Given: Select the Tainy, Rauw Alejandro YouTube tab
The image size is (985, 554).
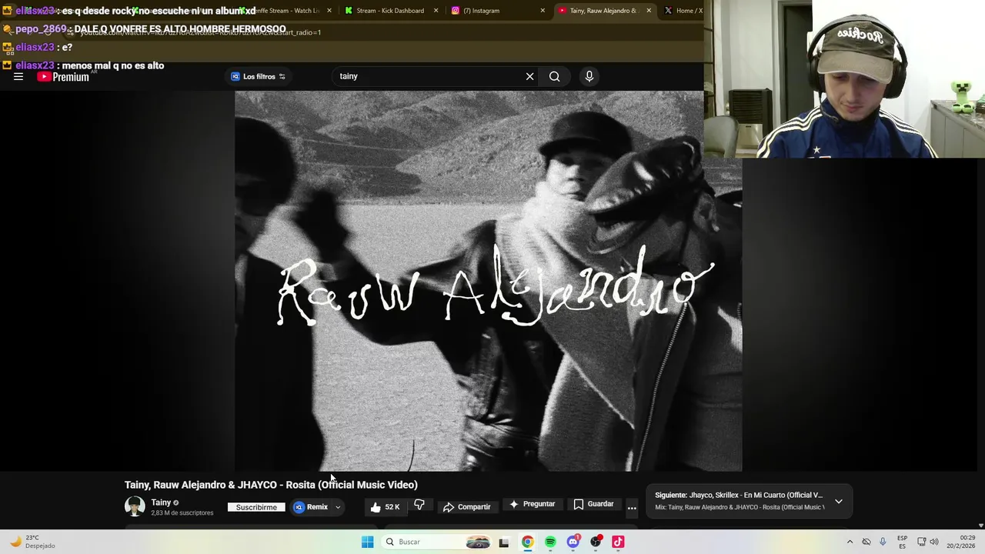Looking at the screenshot, I should click(x=603, y=11).
